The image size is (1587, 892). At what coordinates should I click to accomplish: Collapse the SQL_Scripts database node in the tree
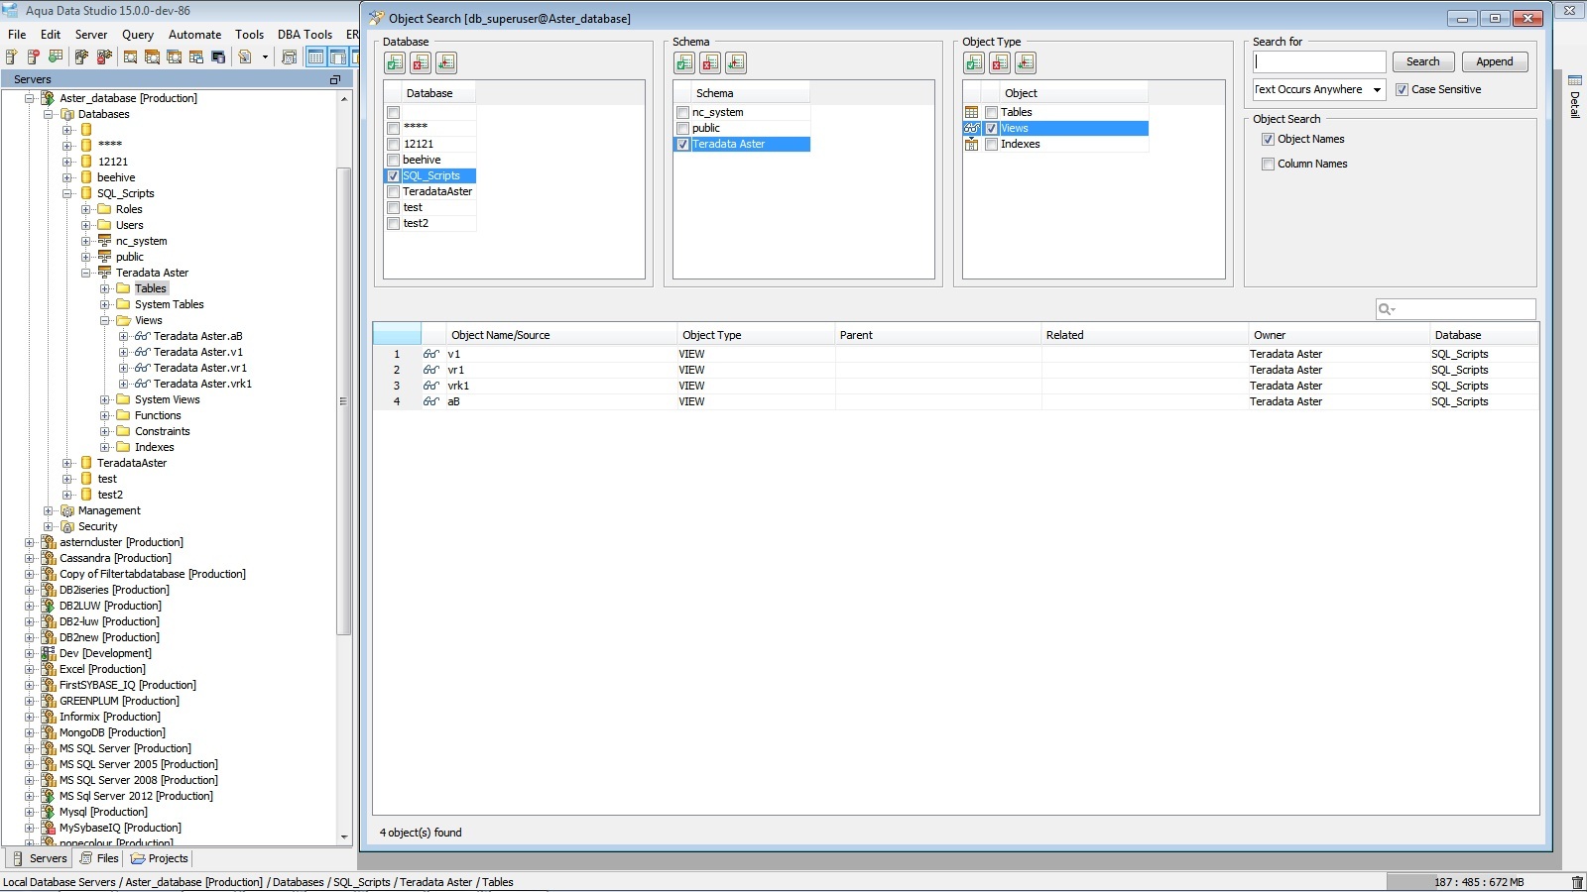(67, 193)
